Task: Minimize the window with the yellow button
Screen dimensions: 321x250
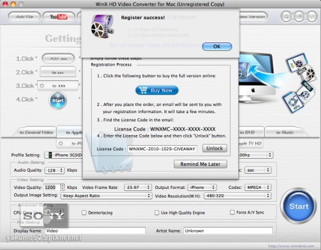Action: 13,4
